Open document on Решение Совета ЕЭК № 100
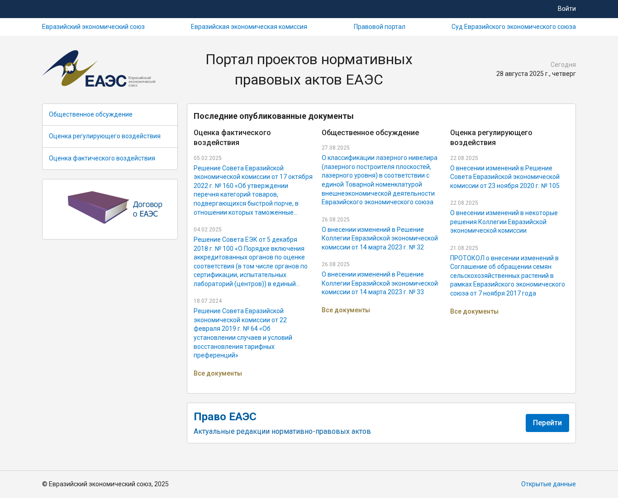Viewport: 618px width, 498px height. pos(251,262)
